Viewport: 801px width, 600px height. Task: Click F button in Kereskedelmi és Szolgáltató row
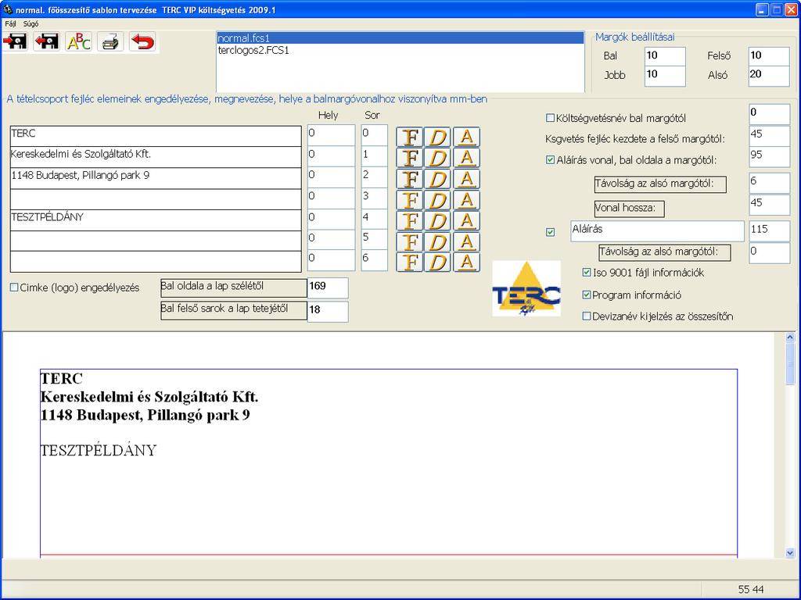[x=410, y=158]
